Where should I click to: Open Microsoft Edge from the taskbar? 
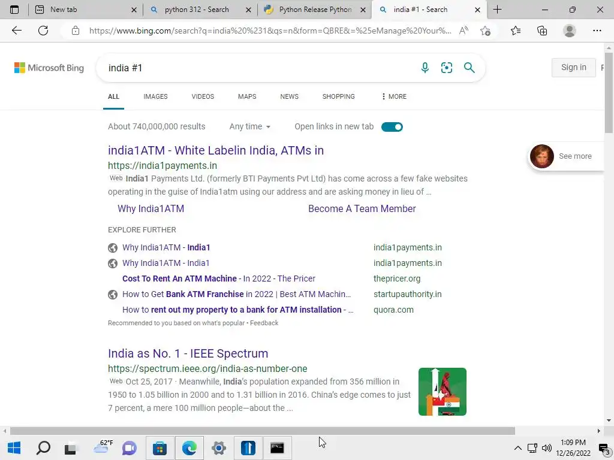click(189, 448)
